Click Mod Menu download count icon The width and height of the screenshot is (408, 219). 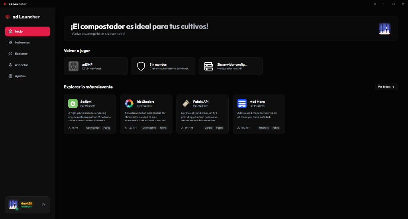tap(239, 128)
